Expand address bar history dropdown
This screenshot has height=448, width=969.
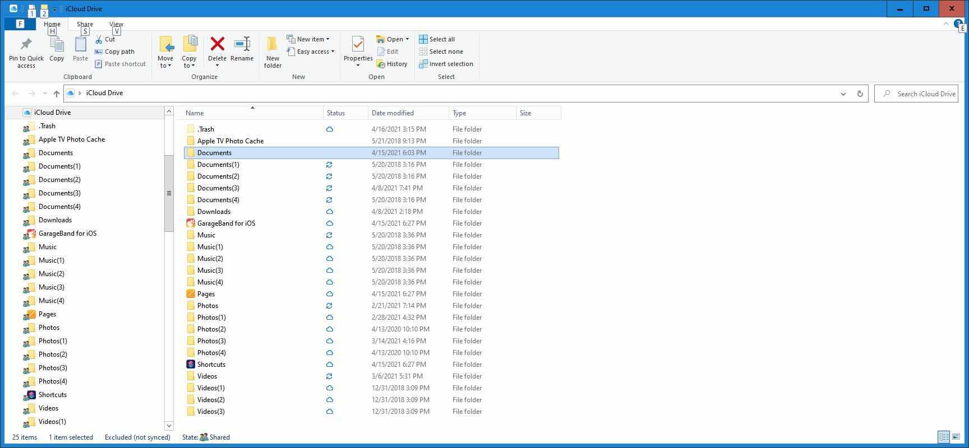[843, 94]
